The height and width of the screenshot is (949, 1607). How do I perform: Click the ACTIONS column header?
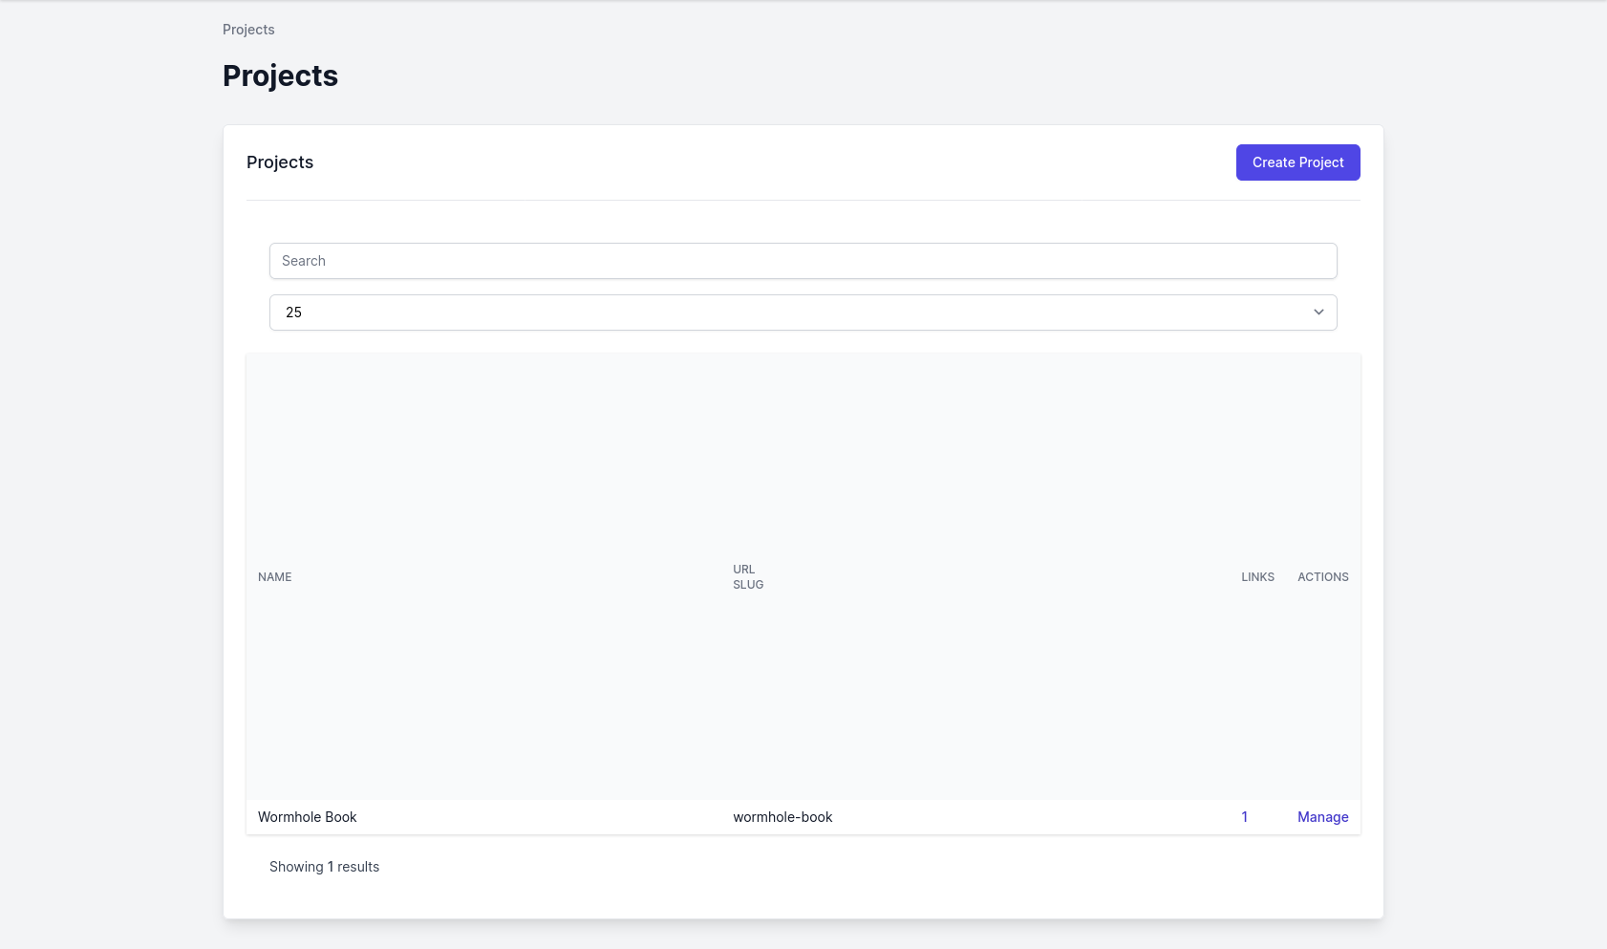coord(1322,577)
